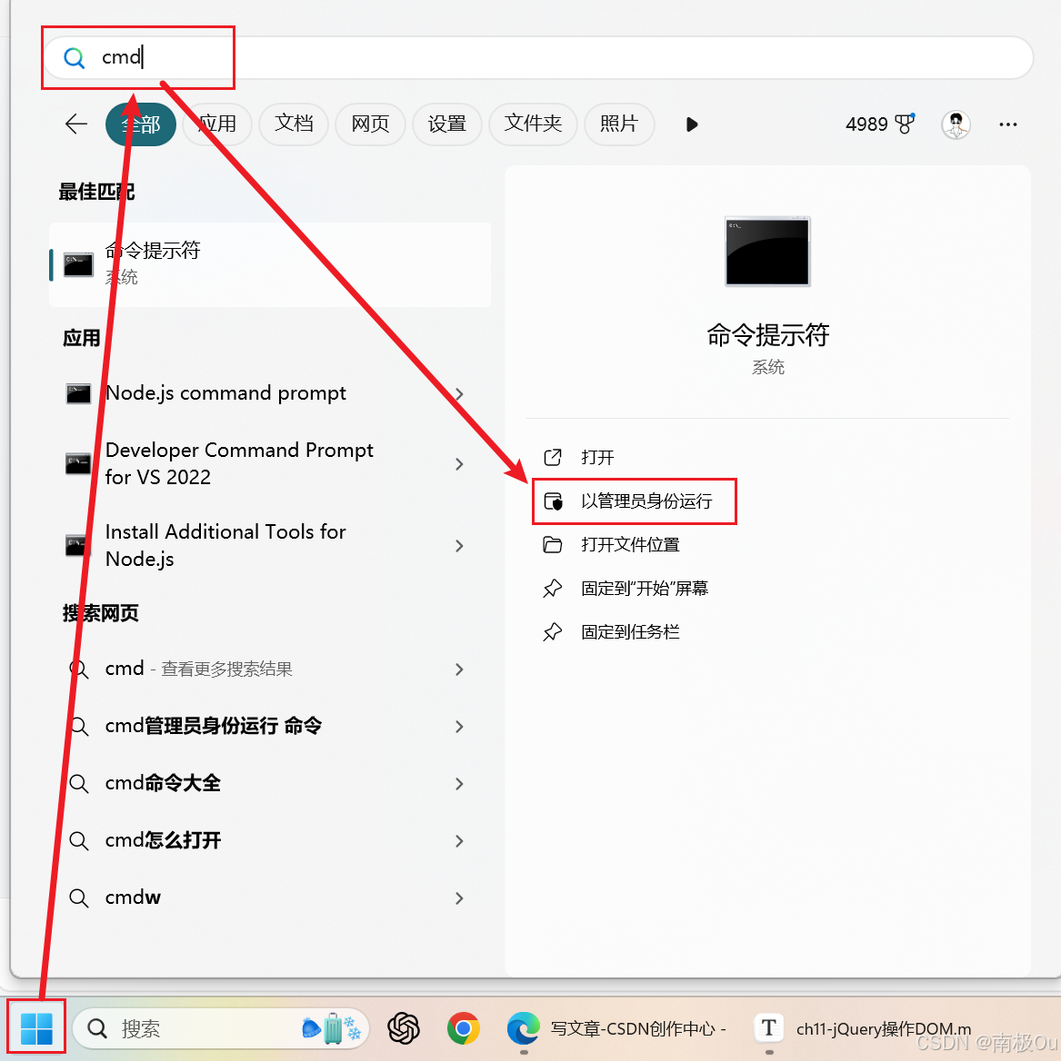This screenshot has width=1061, height=1061.
Task: Select the 应用 filter tab
Action: 216,124
